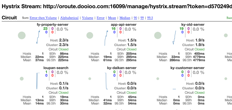Click ky-old-server sparkline graph

click(x=174, y=37)
